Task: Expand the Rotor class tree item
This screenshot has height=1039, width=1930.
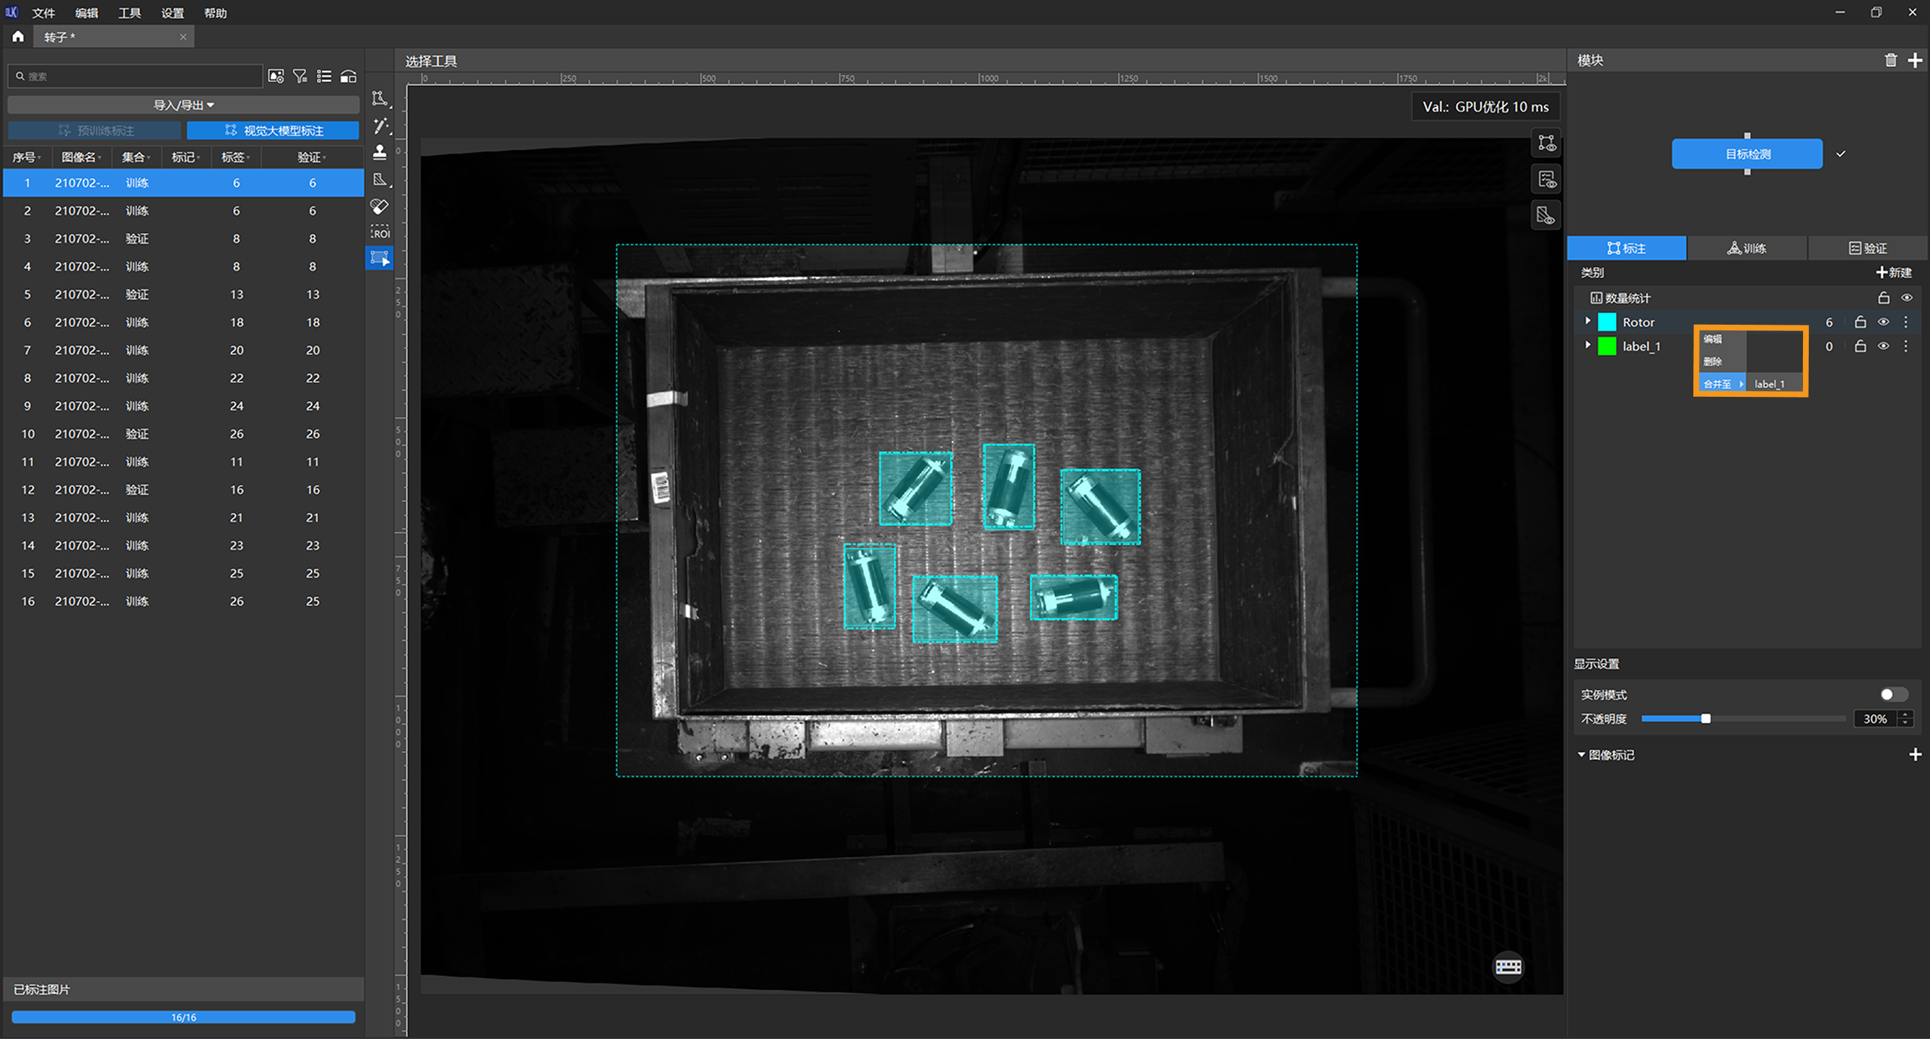Action: [x=1588, y=321]
